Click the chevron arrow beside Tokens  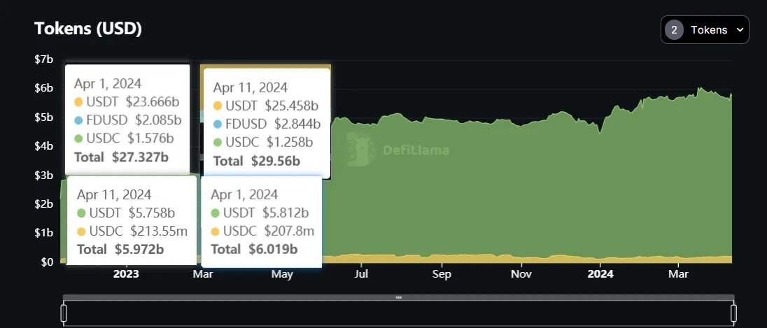(x=740, y=30)
